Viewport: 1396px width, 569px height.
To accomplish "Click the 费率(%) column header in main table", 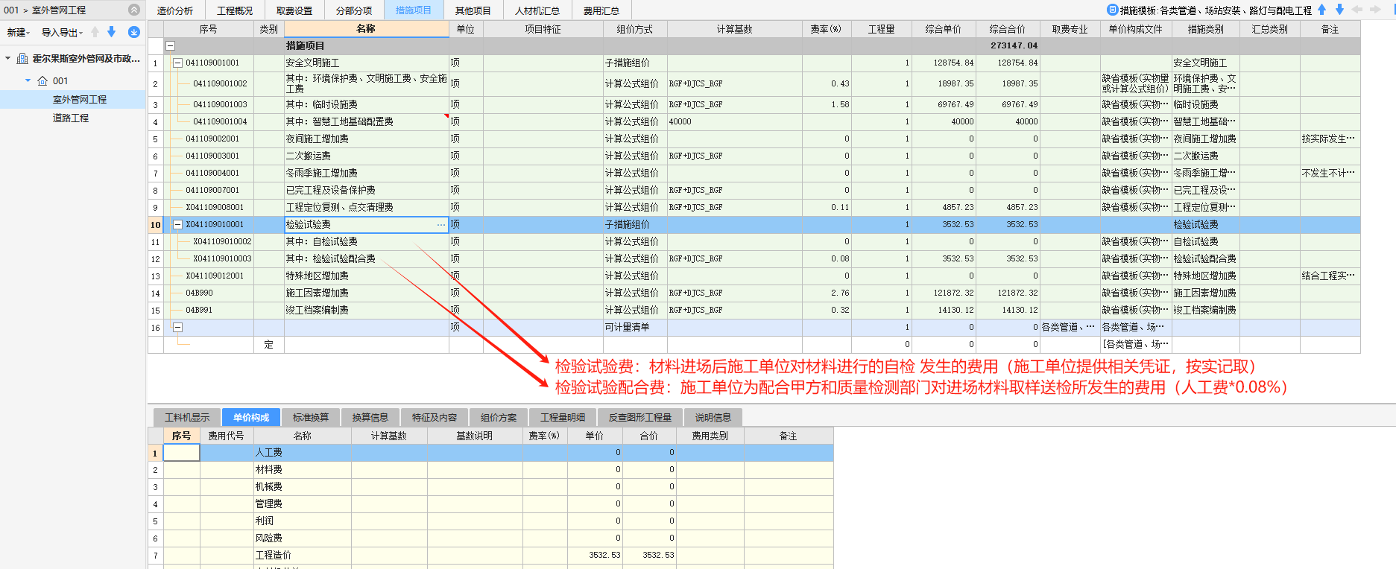I will pos(827,29).
